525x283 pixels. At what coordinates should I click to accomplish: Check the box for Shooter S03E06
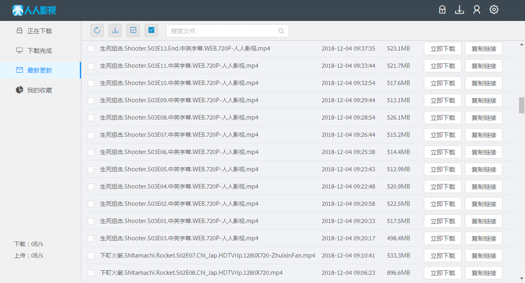[x=91, y=152]
